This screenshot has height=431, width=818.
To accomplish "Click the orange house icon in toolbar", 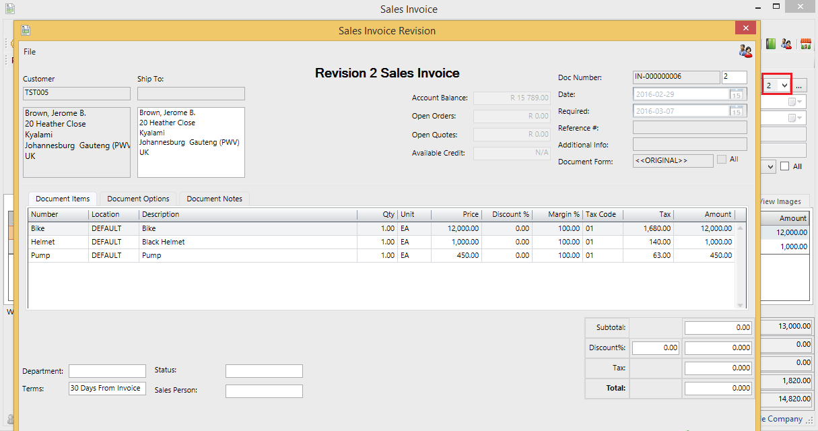I will click(805, 44).
